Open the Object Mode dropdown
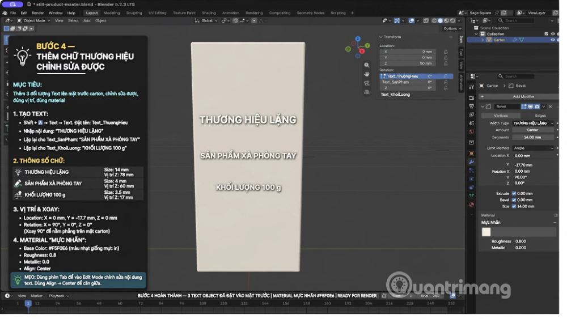The image size is (567, 319). coord(34,20)
